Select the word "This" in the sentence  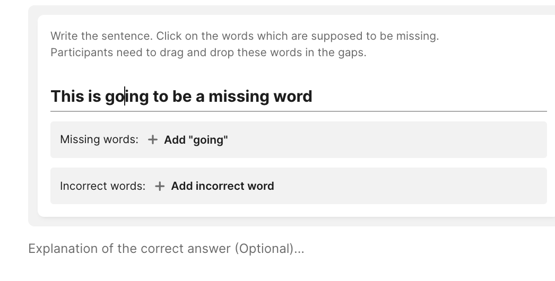tap(67, 96)
